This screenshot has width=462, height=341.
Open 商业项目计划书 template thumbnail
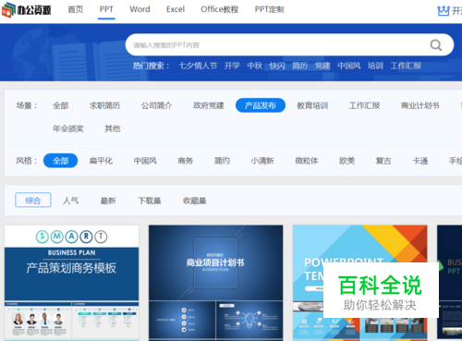click(215, 283)
